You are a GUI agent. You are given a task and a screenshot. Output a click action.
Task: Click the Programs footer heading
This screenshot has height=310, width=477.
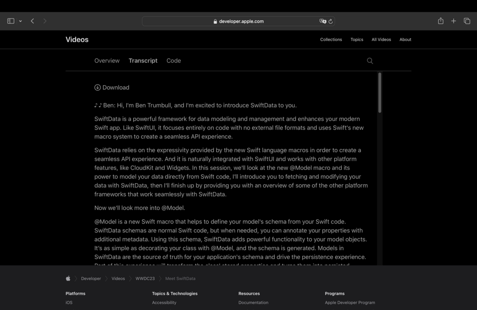coord(335,293)
